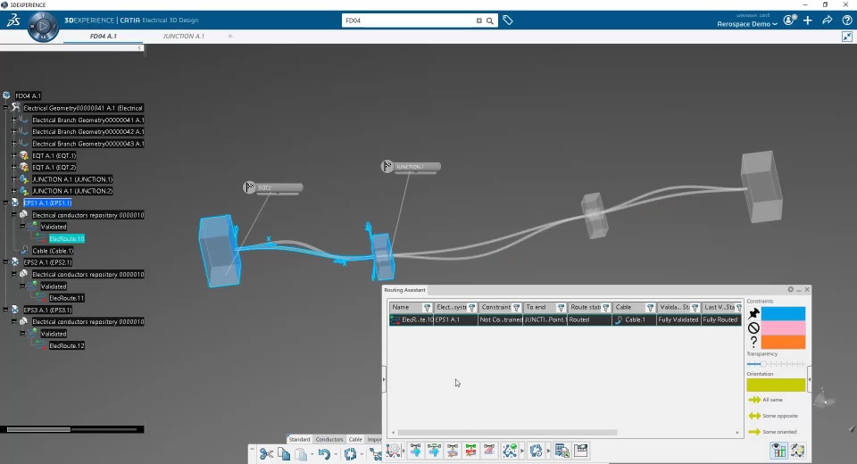
Task: Open the Cable column filter
Action: tap(651, 308)
